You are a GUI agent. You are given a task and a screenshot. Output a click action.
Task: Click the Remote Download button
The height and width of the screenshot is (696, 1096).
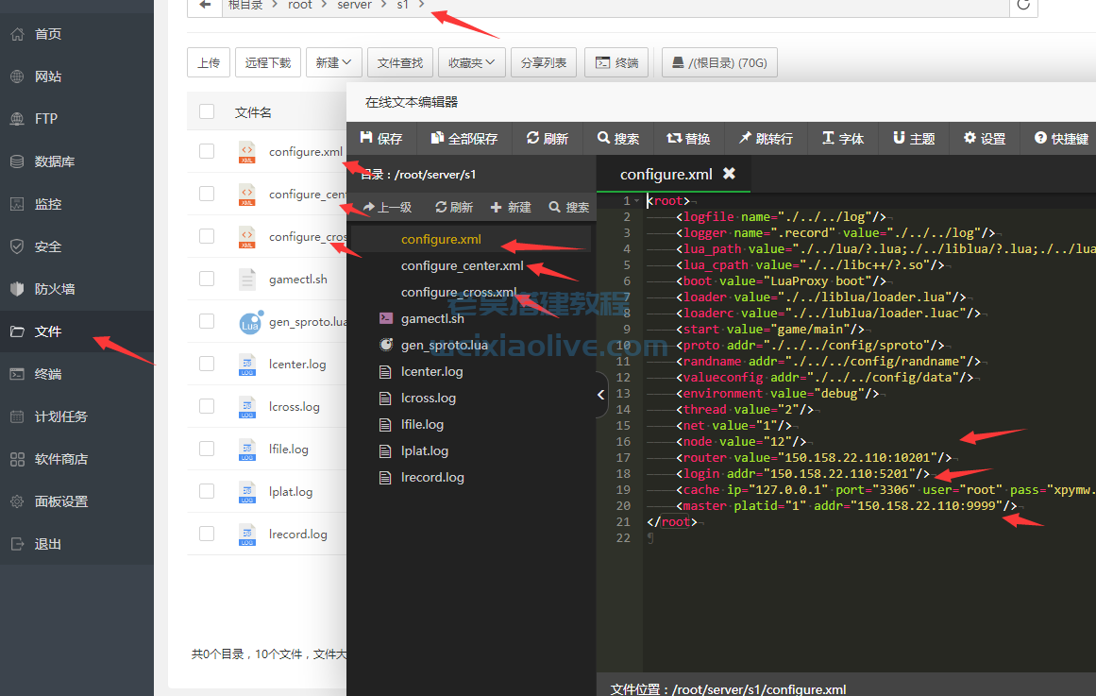(x=268, y=63)
